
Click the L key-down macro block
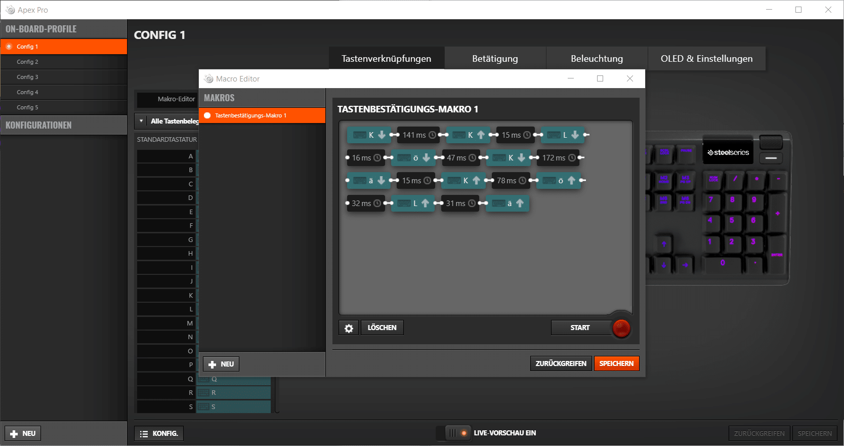tap(563, 135)
